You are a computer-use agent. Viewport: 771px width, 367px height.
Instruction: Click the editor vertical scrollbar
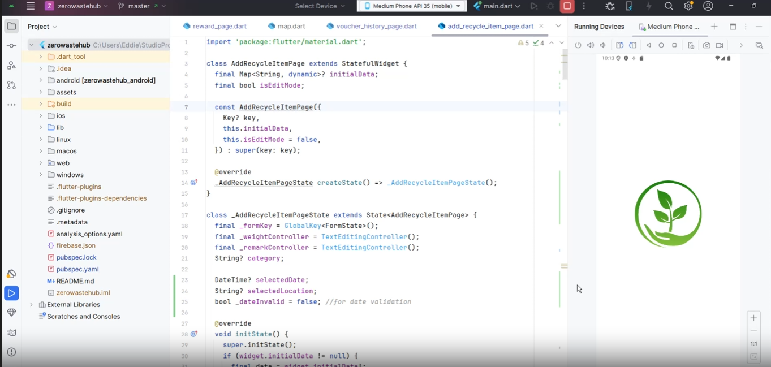click(x=565, y=64)
